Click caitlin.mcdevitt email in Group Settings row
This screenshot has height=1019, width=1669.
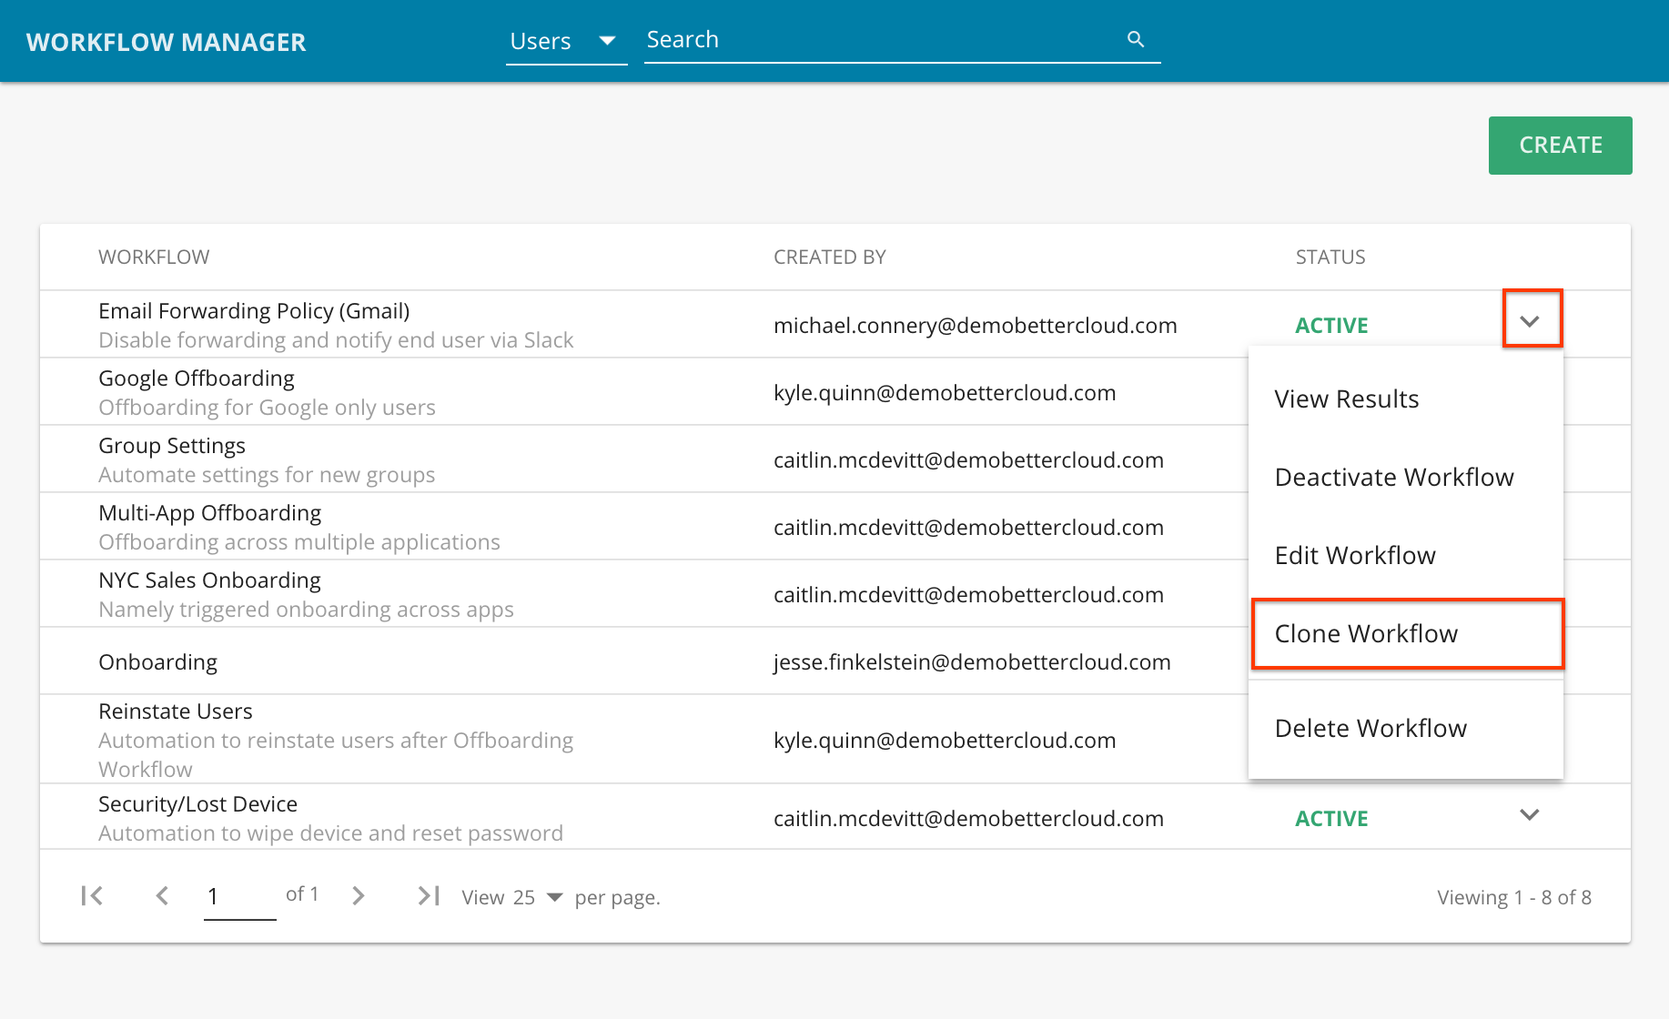(968, 460)
